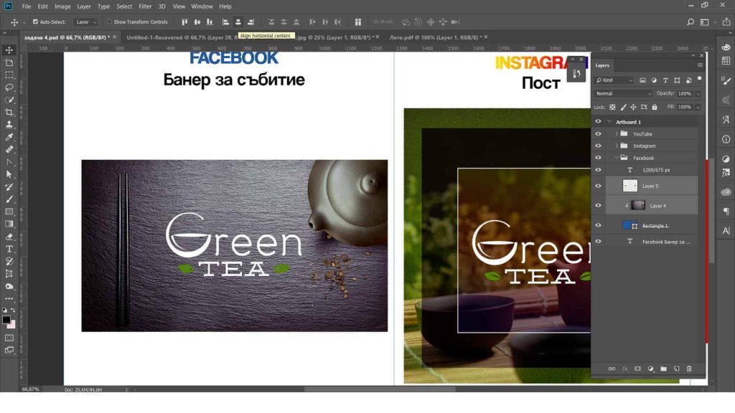Click the link layers icon
735x413 pixels.
pyautogui.click(x=612, y=369)
